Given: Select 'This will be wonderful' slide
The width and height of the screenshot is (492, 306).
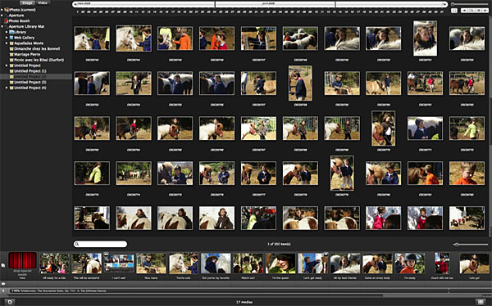Looking at the screenshot, I should coord(87,263).
